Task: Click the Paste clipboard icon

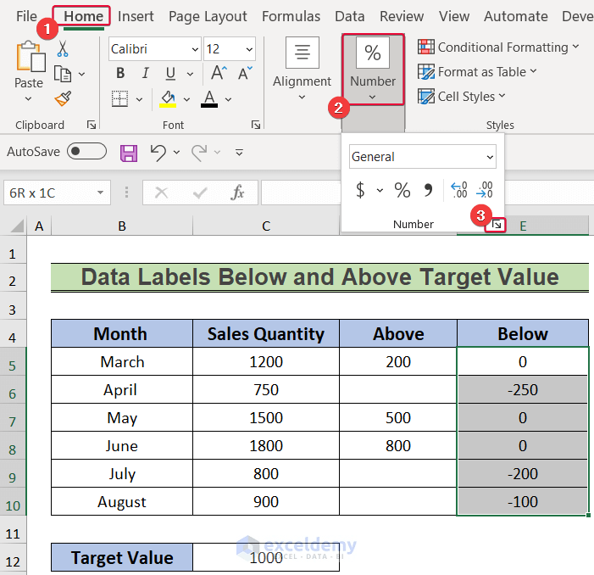Action: point(31,57)
